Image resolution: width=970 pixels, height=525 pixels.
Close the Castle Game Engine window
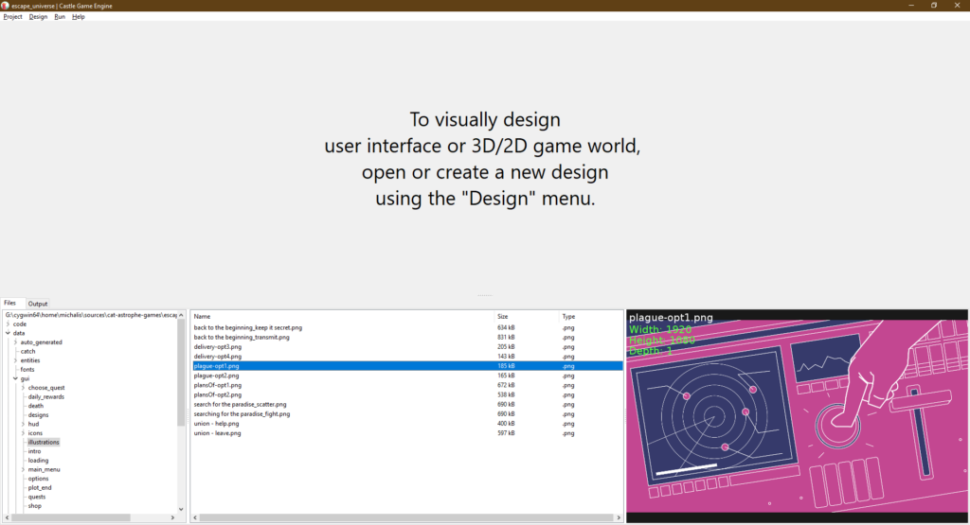tap(957, 6)
